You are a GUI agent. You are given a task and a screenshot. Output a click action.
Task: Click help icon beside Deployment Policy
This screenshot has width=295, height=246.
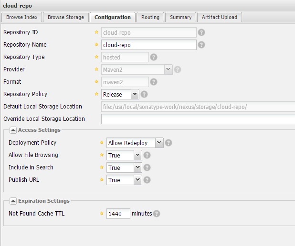point(169,143)
